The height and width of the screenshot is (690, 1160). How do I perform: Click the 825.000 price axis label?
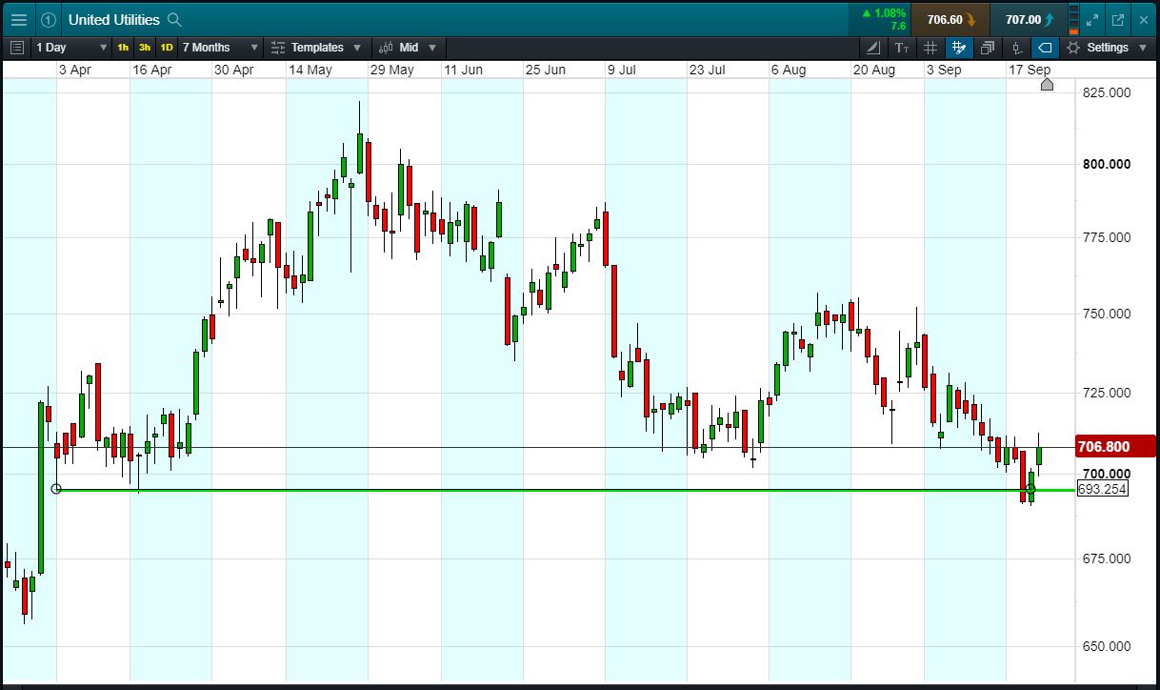[x=1107, y=92]
